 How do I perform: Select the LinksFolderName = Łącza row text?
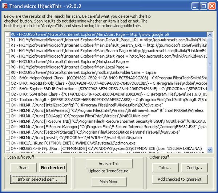(x=83, y=72)
